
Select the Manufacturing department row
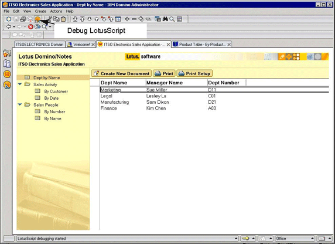point(214,102)
